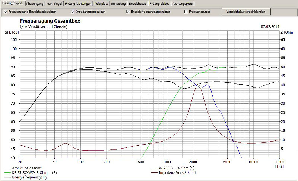This screenshot has width=298, height=181.
Task: Switch to the Bündelung tab
Action: 118,4
